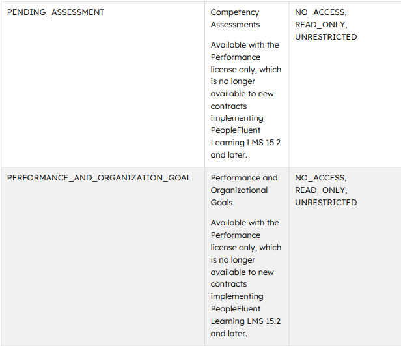
Task: Click the Performance and Organizational Goals heading
Action: pyautogui.click(x=243, y=190)
